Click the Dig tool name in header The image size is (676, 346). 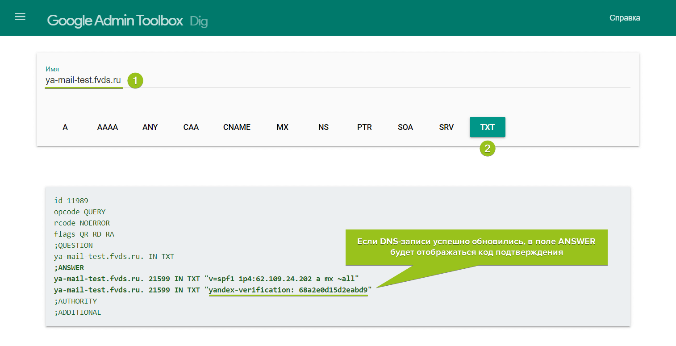pos(199,21)
